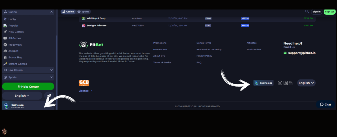Open Responsible Gambling link
Screen dimensions: 337x137
pos(209,49)
